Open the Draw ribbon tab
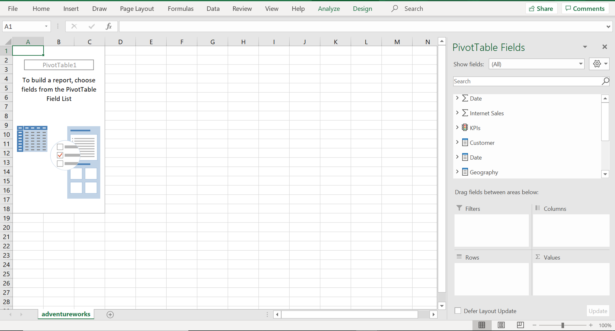 tap(99, 9)
